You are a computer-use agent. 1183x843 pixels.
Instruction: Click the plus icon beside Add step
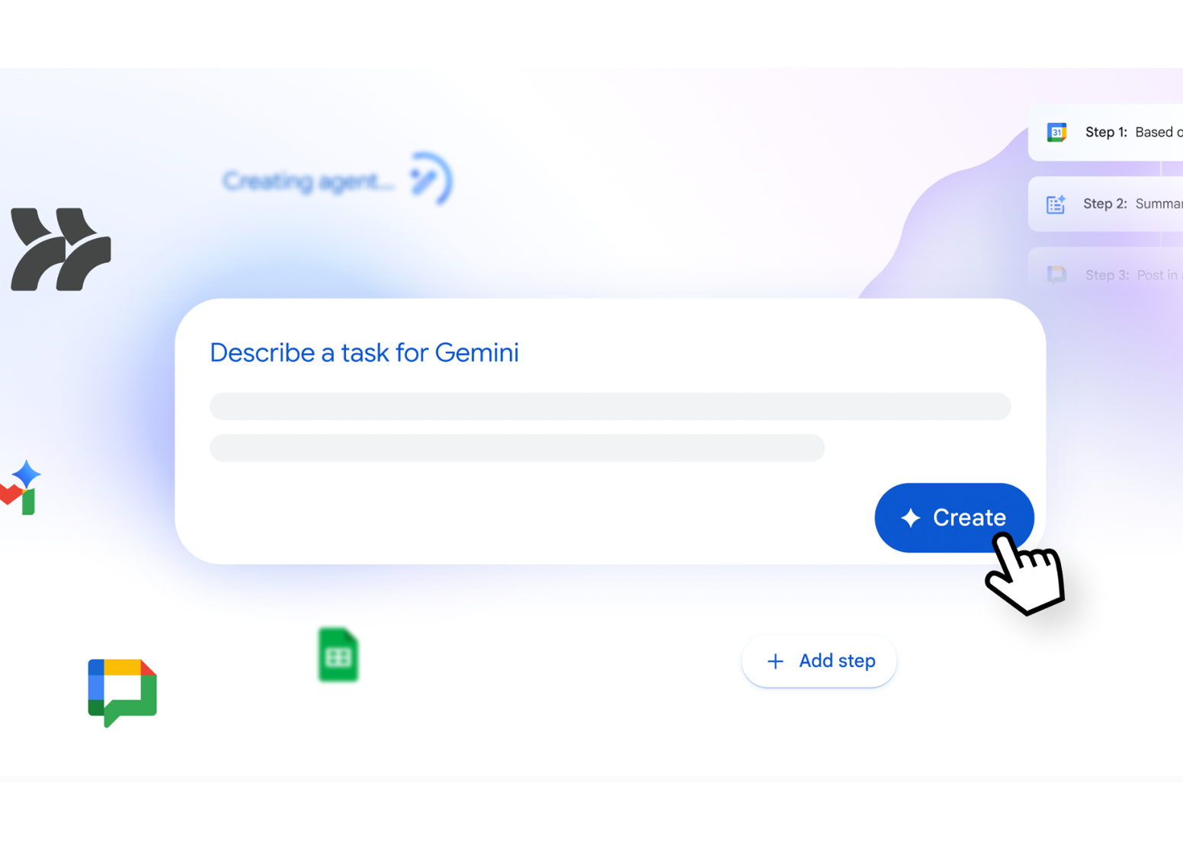point(775,661)
